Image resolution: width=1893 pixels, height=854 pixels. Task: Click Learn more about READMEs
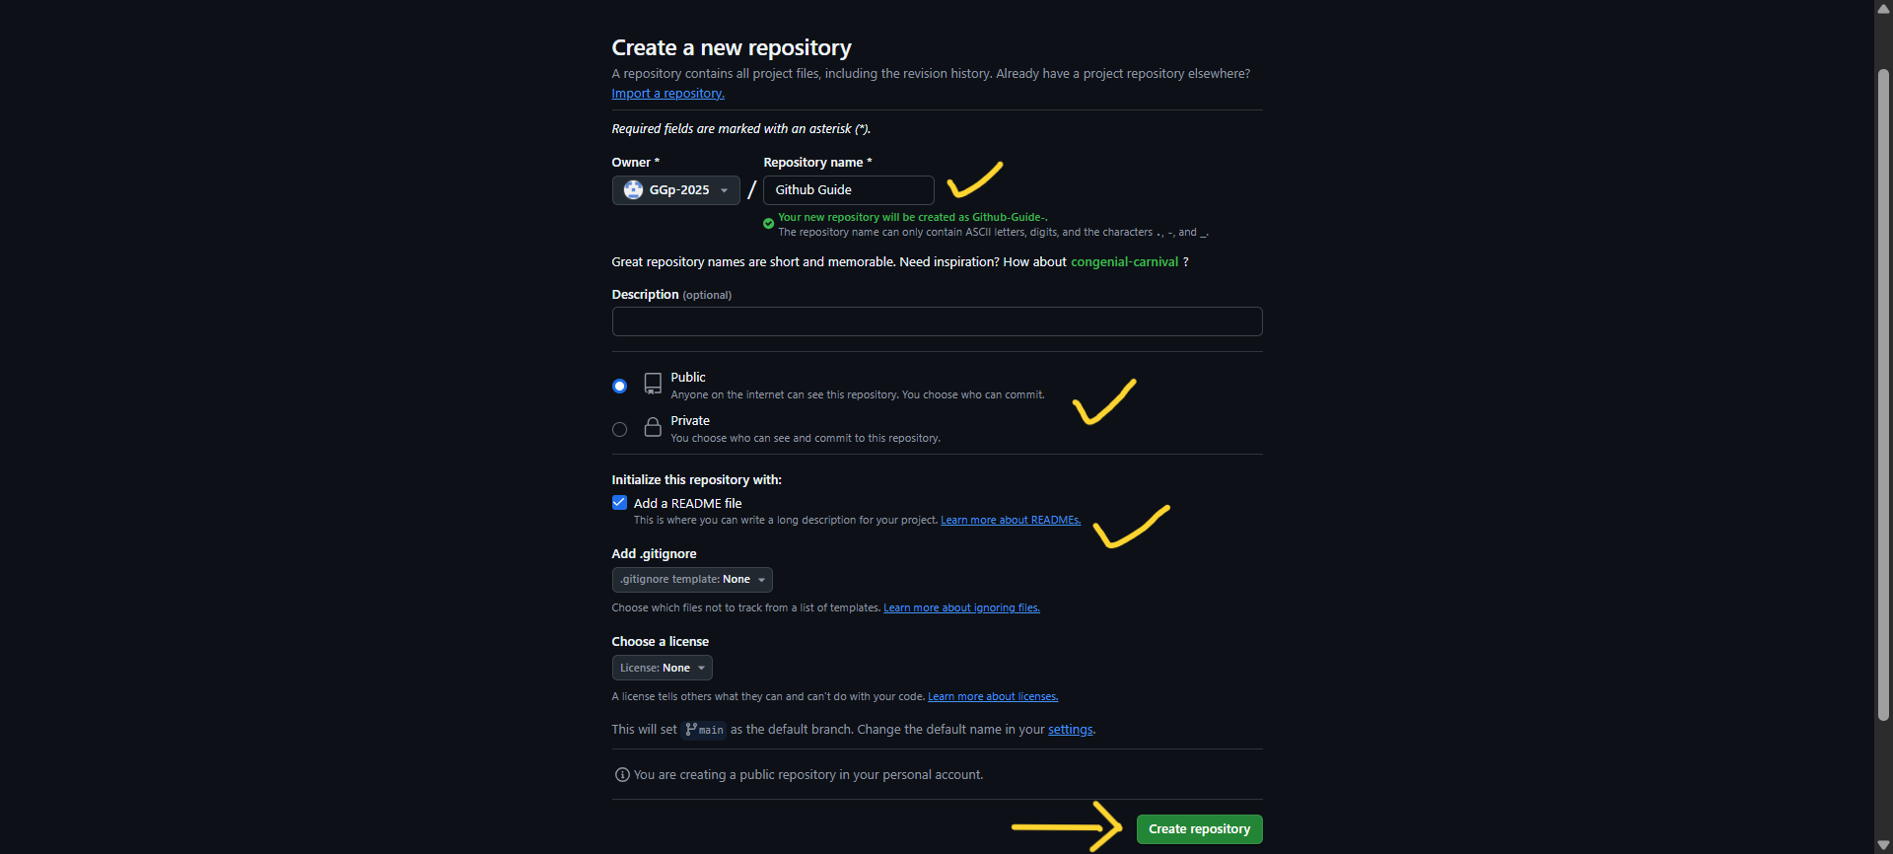coord(1010,520)
